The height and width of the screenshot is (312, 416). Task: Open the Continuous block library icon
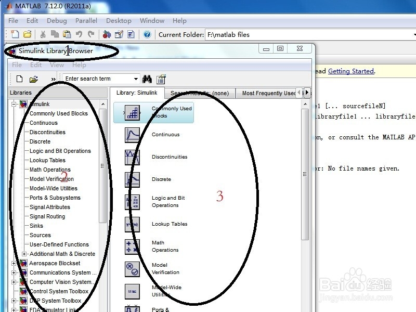coord(132,135)
